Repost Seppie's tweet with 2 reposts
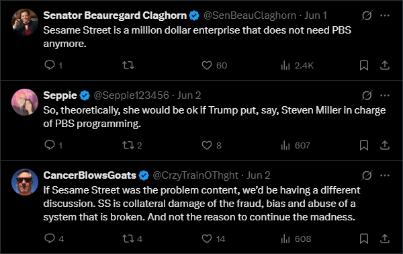403x254 pixels. [128, 145]
